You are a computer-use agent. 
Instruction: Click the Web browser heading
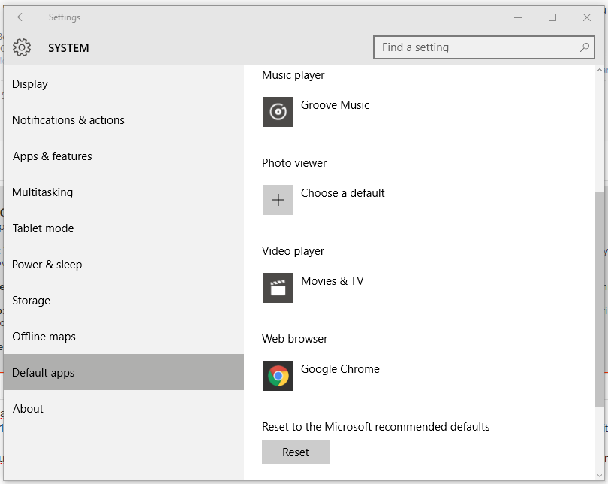[295, 339]
